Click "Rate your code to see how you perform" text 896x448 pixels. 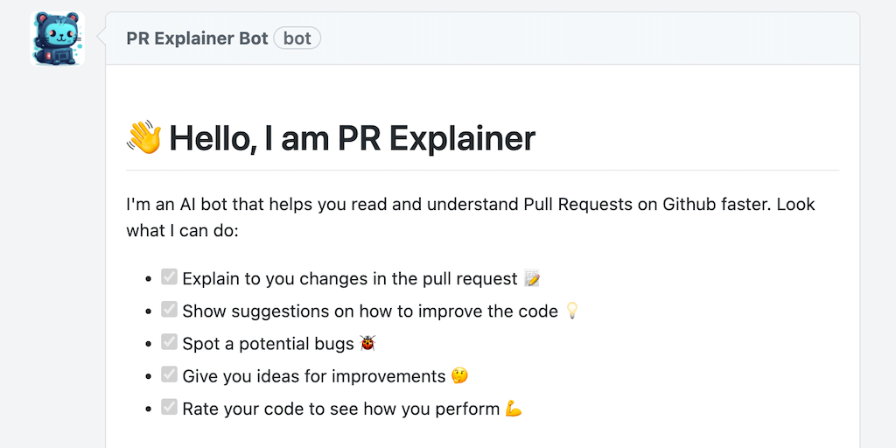[340, 409]
